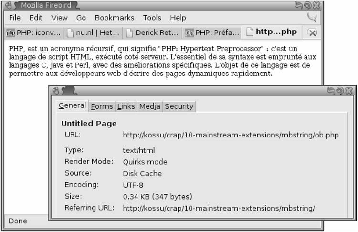Switch to the PHP: iconv browser tab
This screenshot has width=358, height=232.
tap(33, 32)
